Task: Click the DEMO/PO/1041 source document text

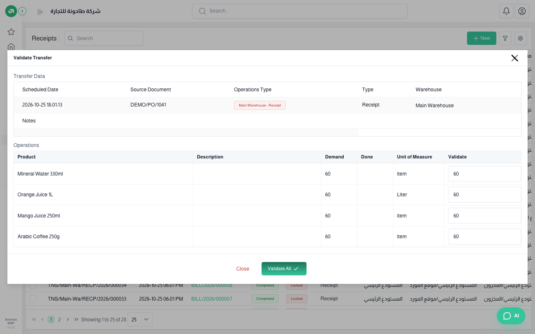Action: [148, 105]
